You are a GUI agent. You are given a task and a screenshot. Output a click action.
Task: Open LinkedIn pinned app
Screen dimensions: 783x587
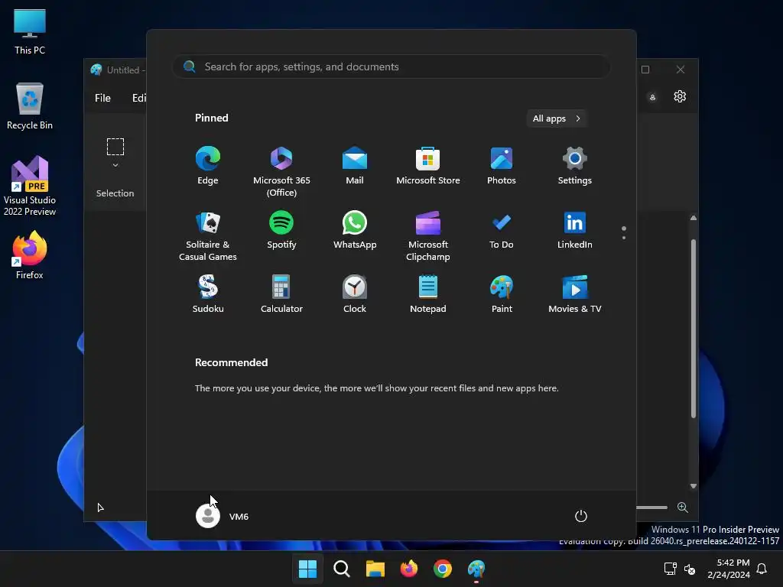tap(575, 230)
